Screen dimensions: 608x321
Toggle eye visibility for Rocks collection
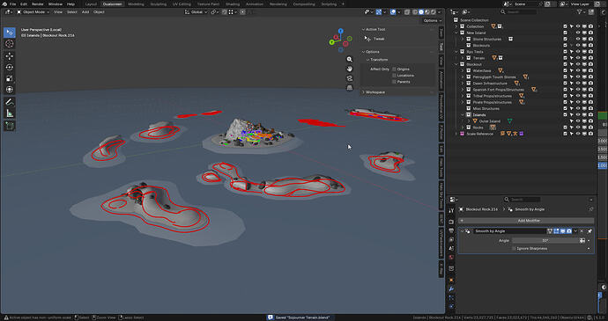pyautogui.click(x=578, y=128)
